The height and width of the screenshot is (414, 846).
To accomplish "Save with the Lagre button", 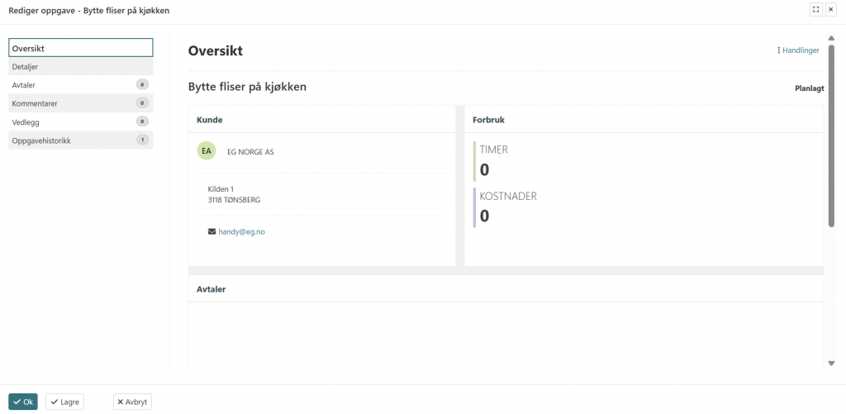I will 64,402.
